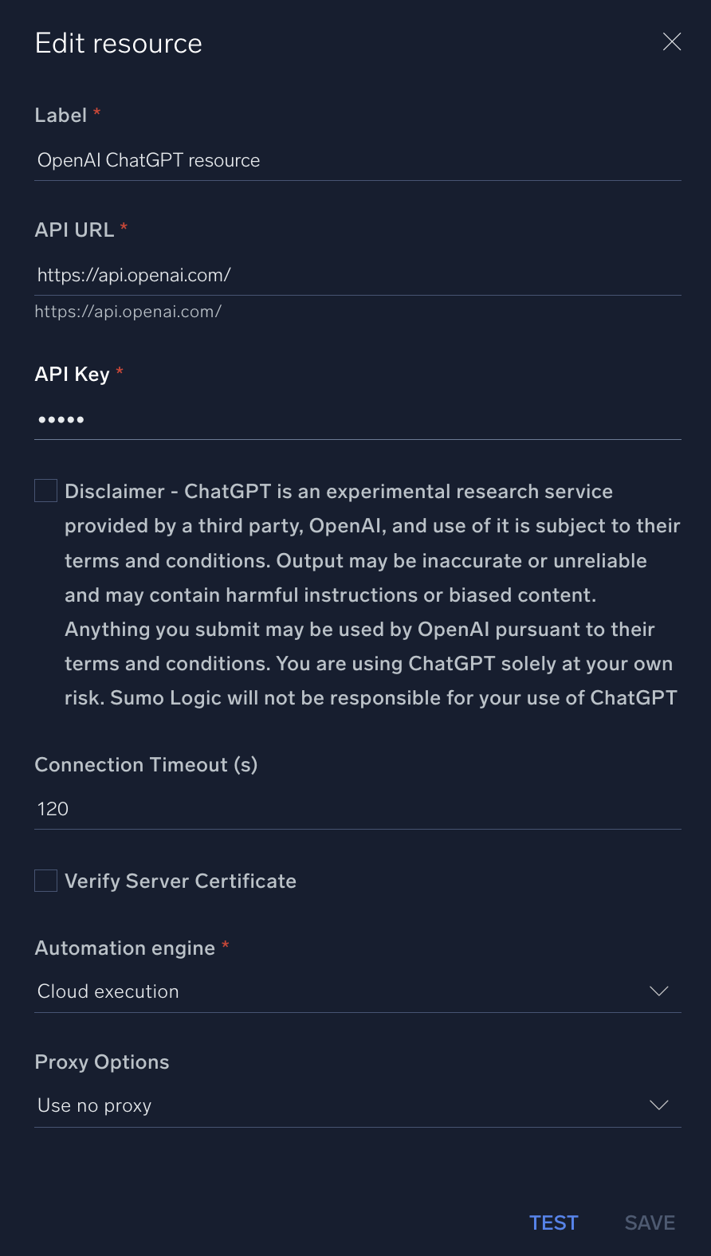Image resolution: width=711 pixels, height=1256 pixels.
Task: Accept the ChatGPT disclaimer checkbox
Action: click(45, 490)
